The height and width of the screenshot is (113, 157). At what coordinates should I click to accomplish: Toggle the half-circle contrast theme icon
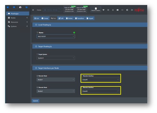127,10
